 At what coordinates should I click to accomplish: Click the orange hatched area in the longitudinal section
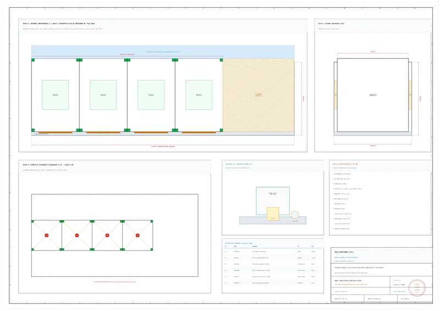pyautogui.click(x=258, y=95)
